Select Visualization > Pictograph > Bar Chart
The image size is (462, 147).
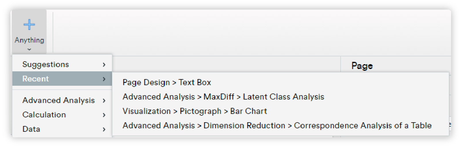tap(195, 111)
